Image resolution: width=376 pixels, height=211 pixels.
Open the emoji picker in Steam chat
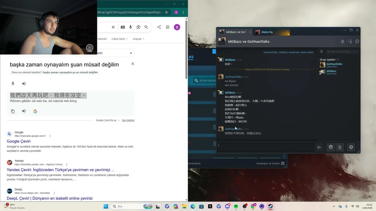[x=331, y=147]
